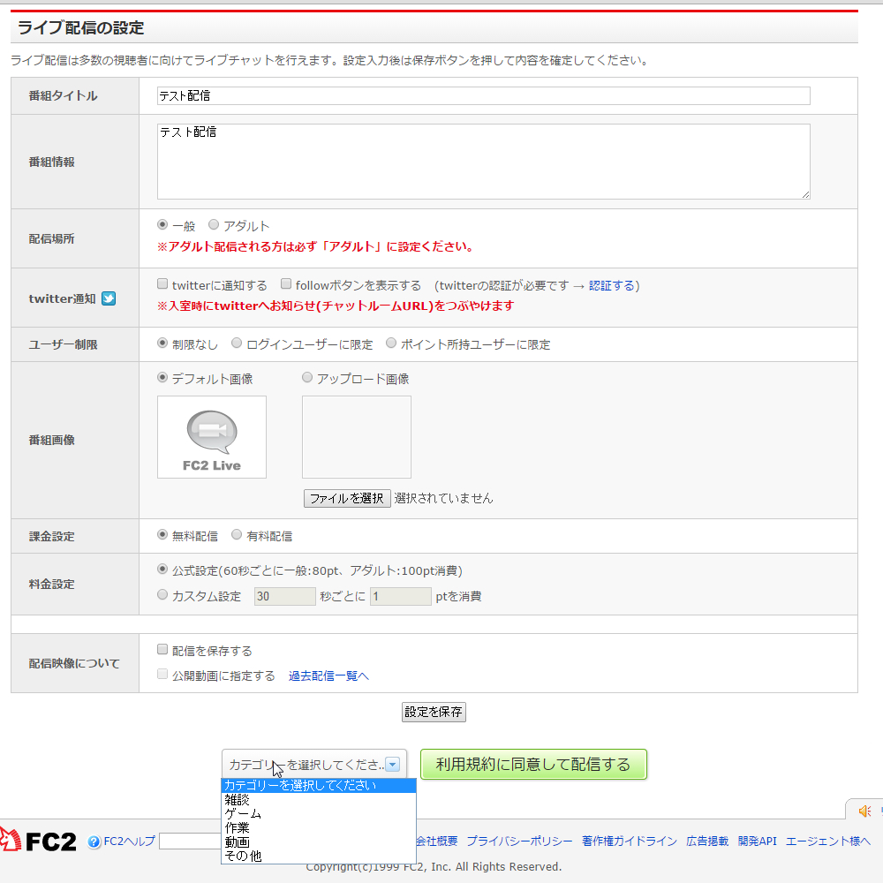Click the empty upload image preview box

357,437
